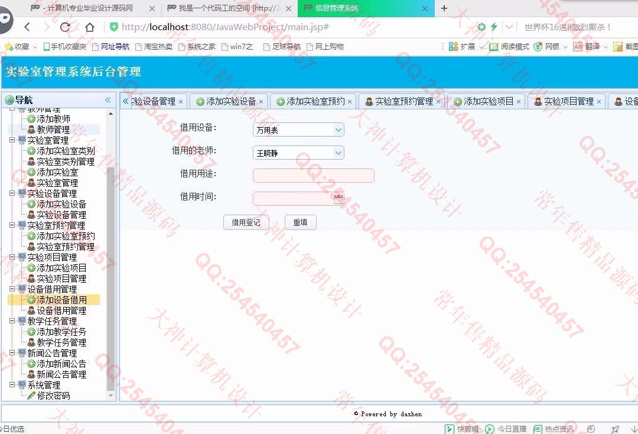The width and height of the screenshot is (638, 434).
Task: Switch to 实验项目管理 tab
Action: pos(567,101)
